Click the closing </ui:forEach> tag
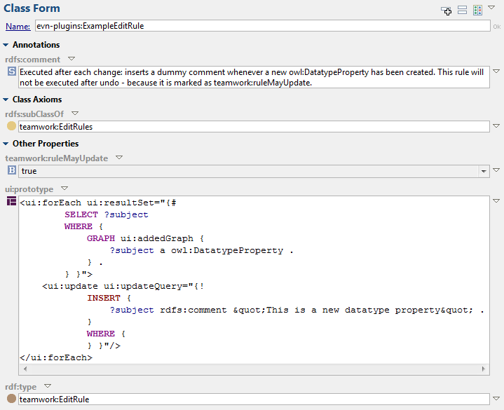504x410 pixels. coord(56,357)
